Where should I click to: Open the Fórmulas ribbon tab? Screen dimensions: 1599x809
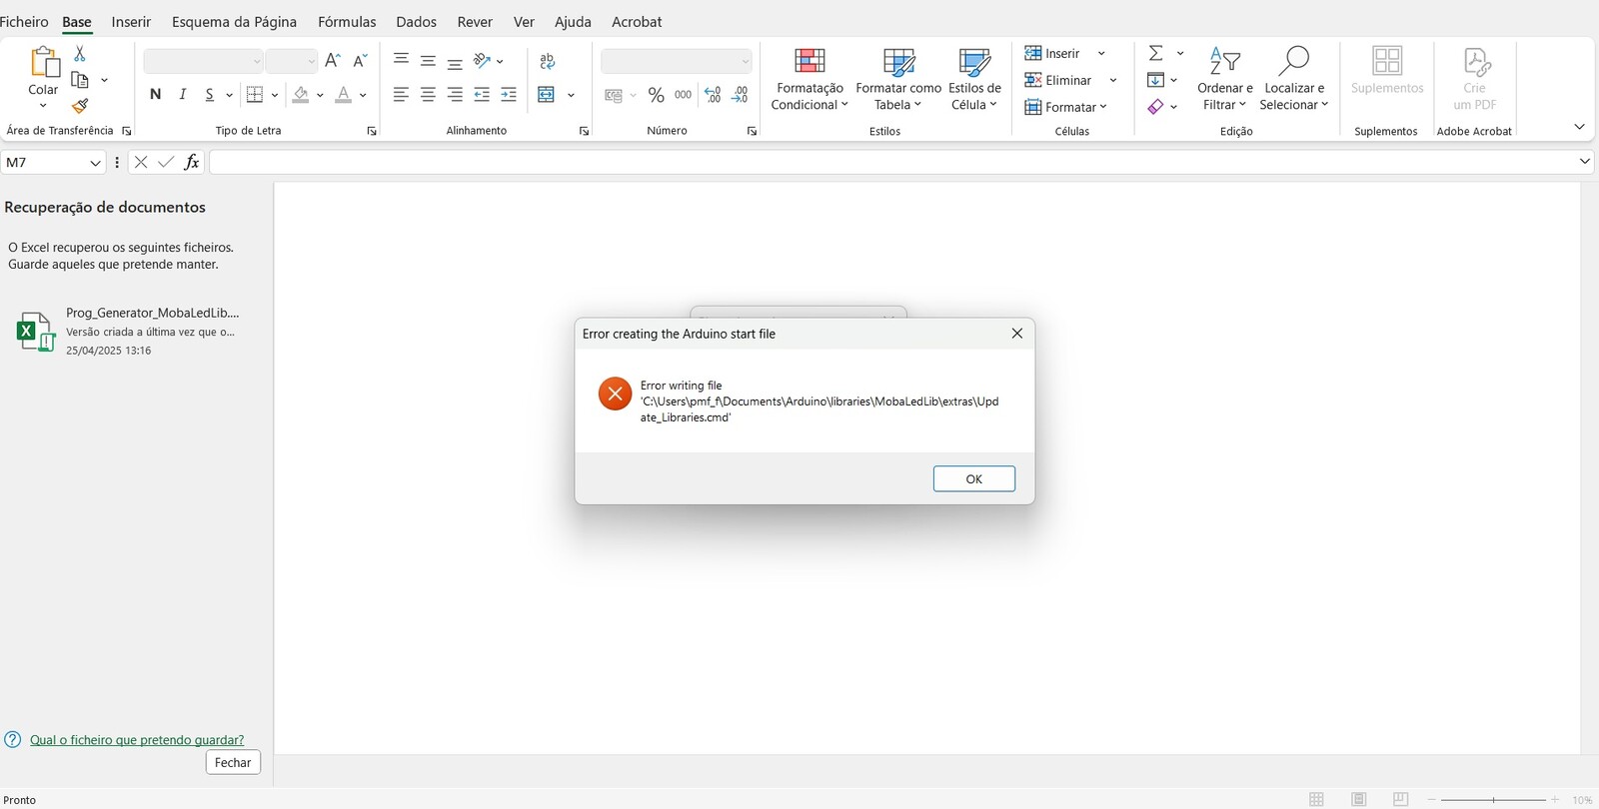pos(347,22)
